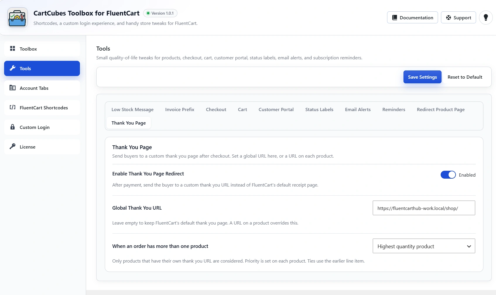The width and height of the screenshot is (496, 295).
Task: Open the Reminders tab
Action: pyautogui.click(x=394, y=110)
